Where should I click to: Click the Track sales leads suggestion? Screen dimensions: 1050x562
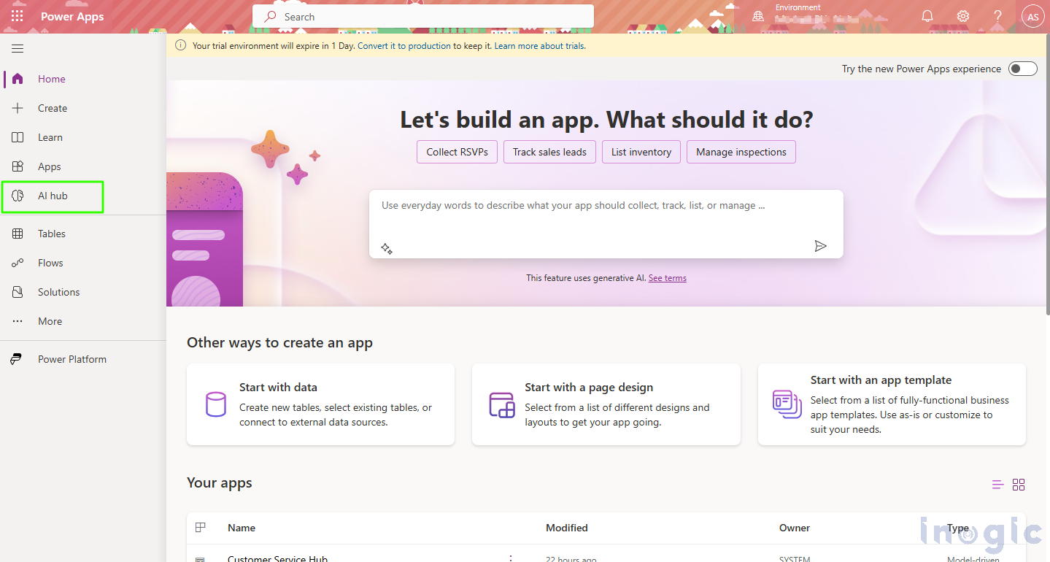(x=549, y=152)
